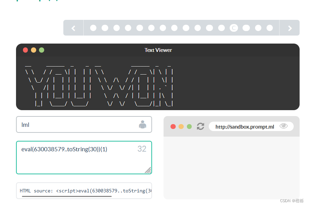The image size is (309, 206).
Task: Select the seventh level dot
Action: point(163,28)
